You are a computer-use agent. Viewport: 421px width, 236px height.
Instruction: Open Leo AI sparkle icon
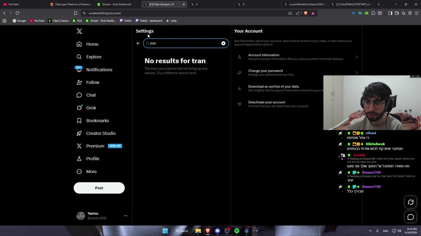point(403,13)
